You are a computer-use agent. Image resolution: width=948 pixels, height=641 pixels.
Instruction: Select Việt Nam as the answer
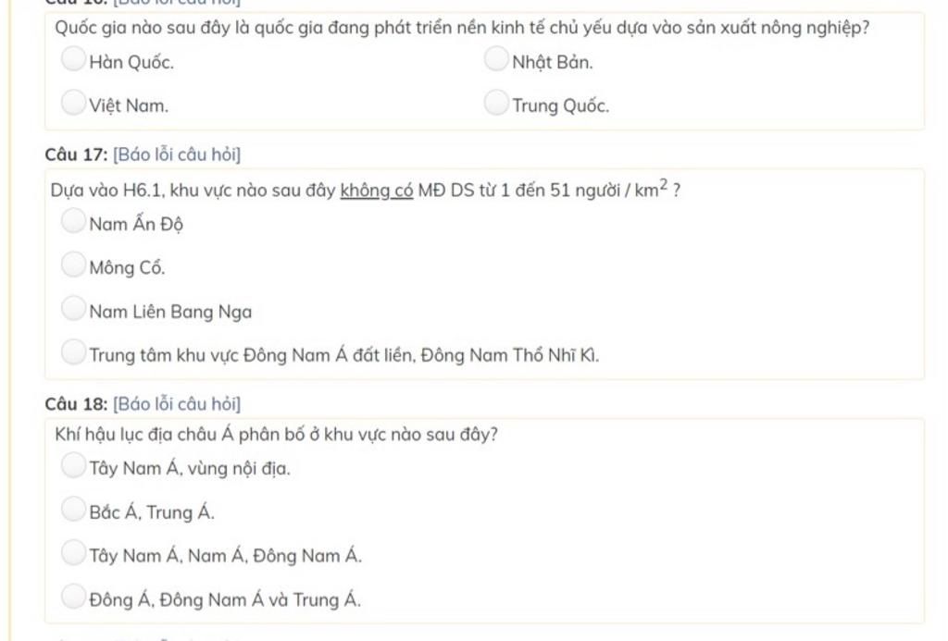click(x=73, y=103)
